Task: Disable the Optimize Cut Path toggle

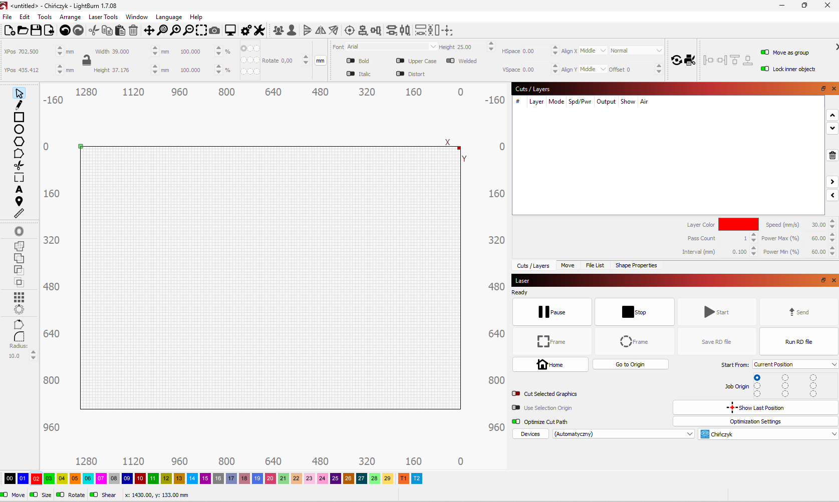Action: coord(516,422)
